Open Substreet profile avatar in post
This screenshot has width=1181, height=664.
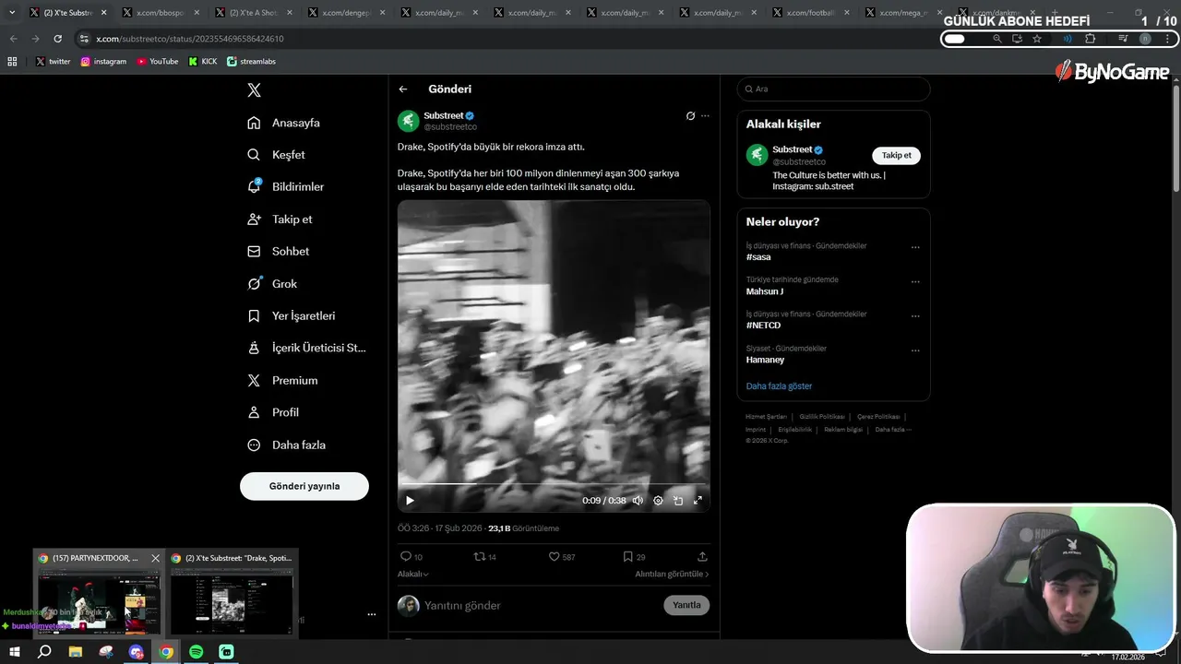click(x=409, y=121)
